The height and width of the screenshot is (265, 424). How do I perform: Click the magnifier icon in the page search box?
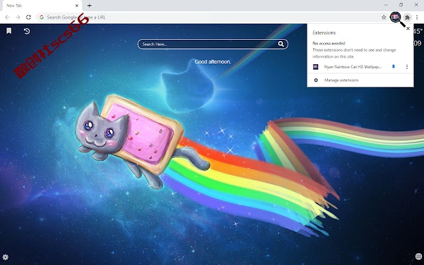[281, 44]
